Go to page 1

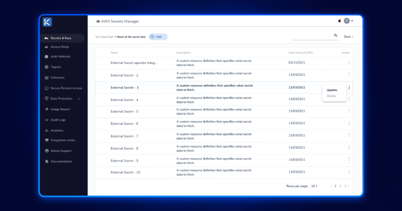coord(335,186)
